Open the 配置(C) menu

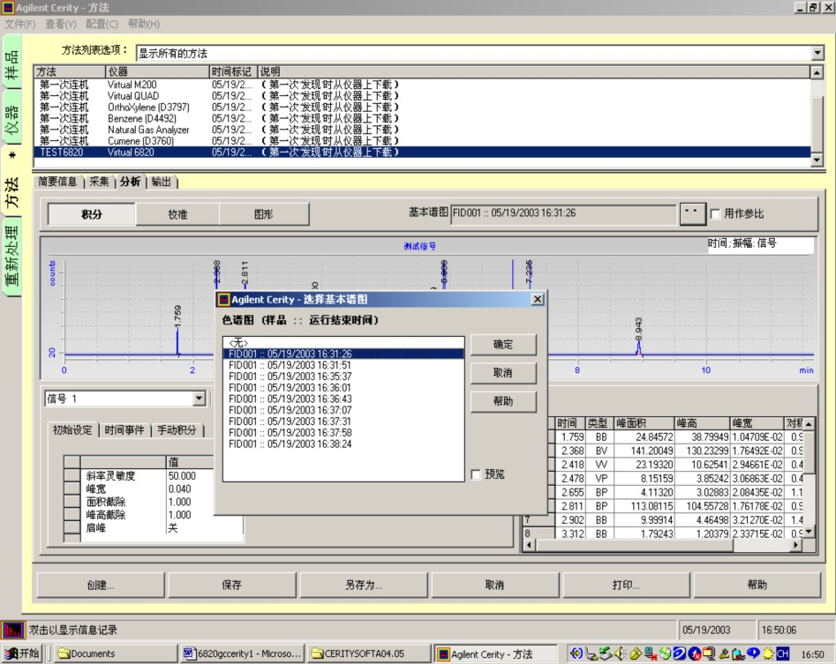click(102, 24)
